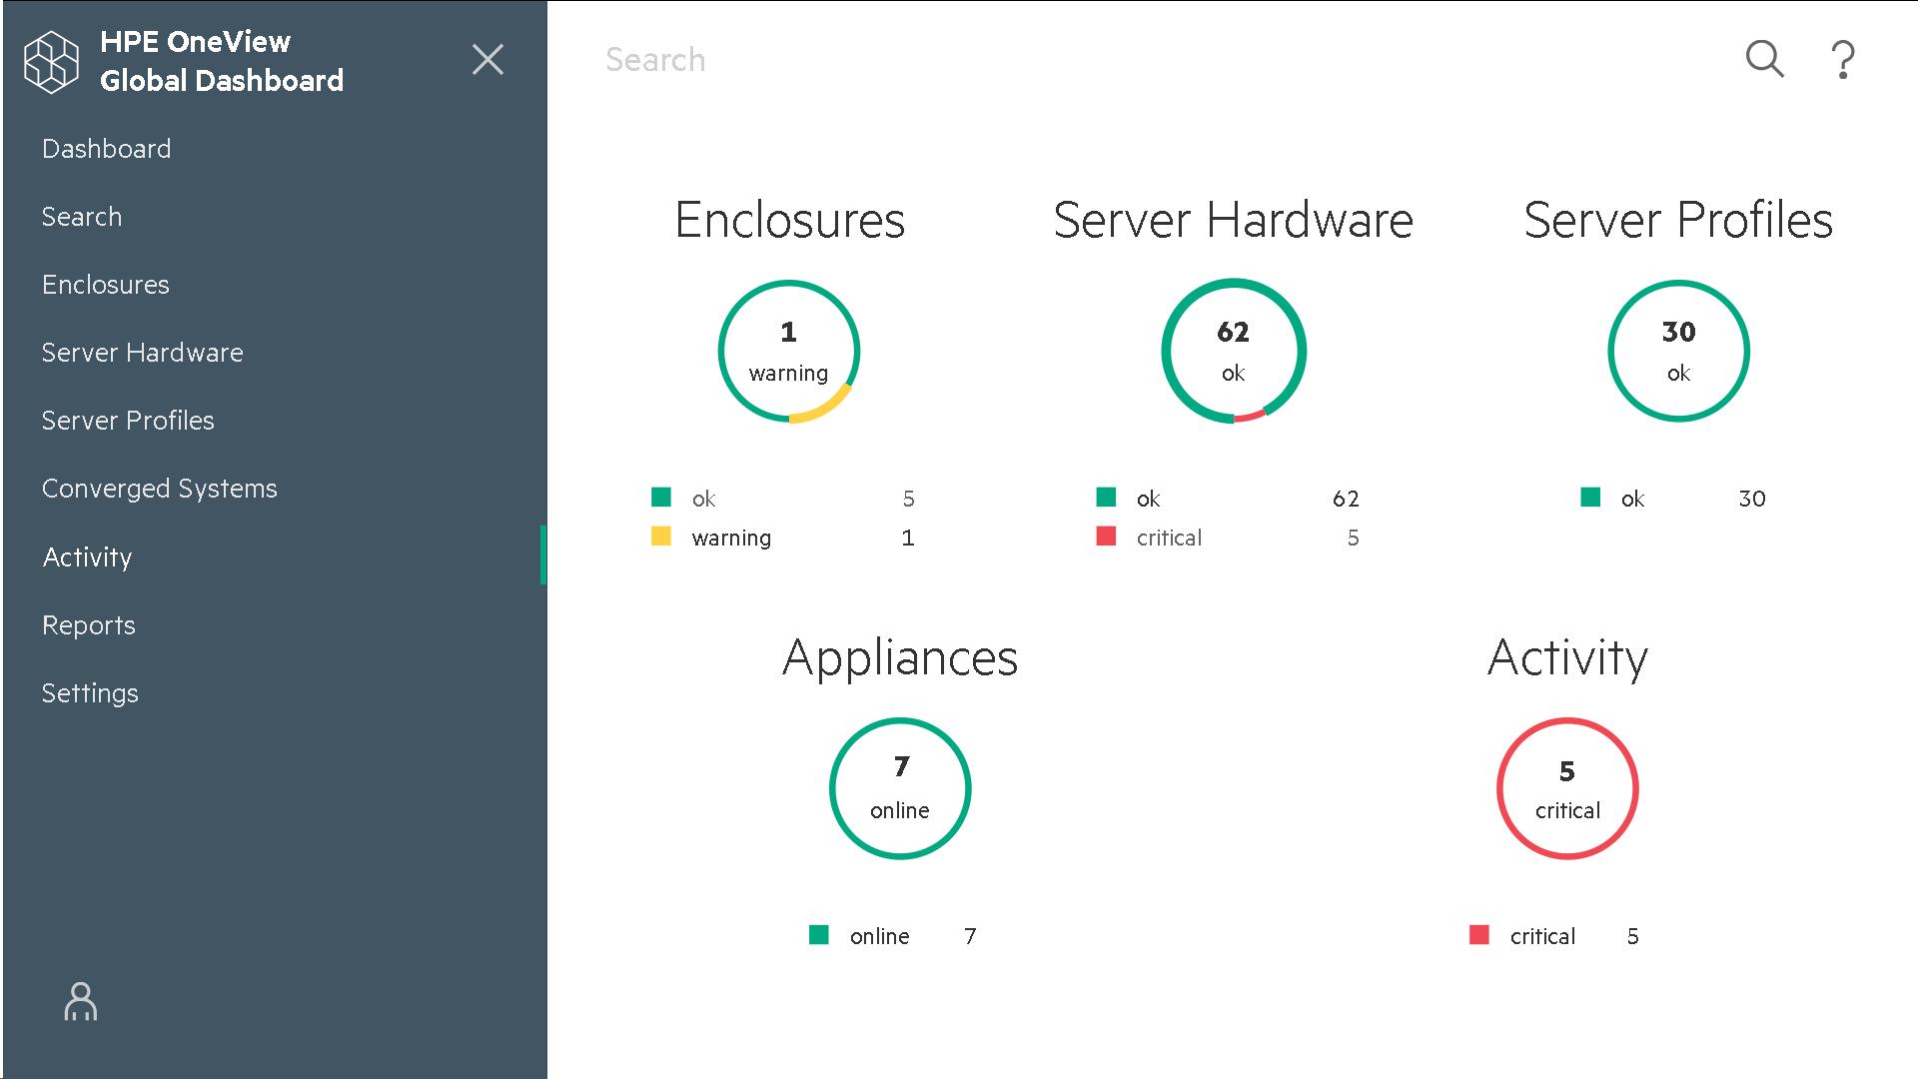Click the Enclosures tile heading

(x=789, y=220)
